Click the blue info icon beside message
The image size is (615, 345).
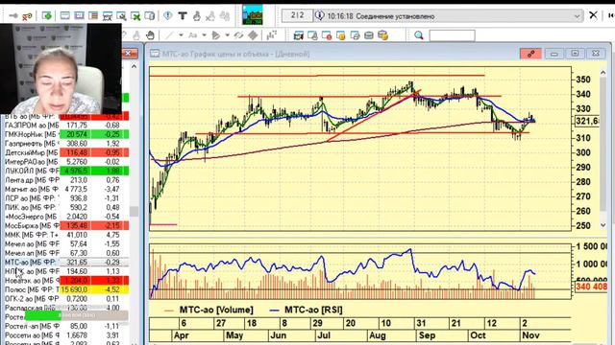[320, 15]
